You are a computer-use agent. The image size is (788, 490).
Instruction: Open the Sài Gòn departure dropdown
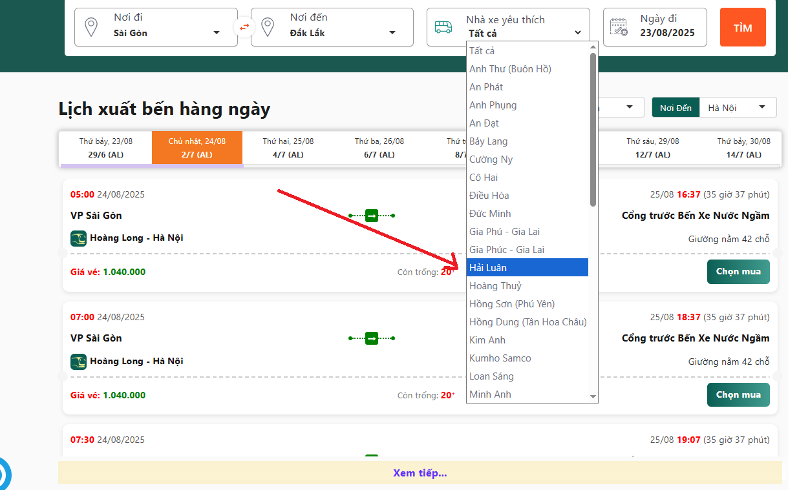[217, 33]
